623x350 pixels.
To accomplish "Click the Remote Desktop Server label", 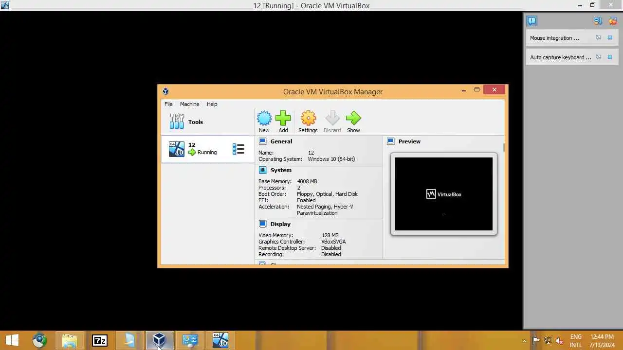I will click(x=287, y=248).
